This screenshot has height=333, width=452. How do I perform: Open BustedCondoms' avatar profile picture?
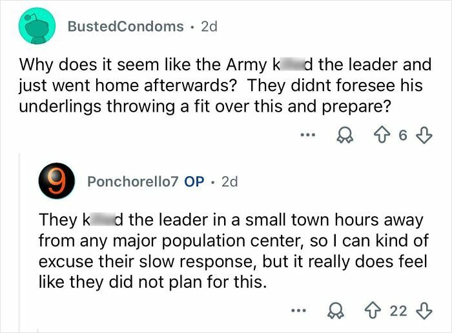pos(35,26)
